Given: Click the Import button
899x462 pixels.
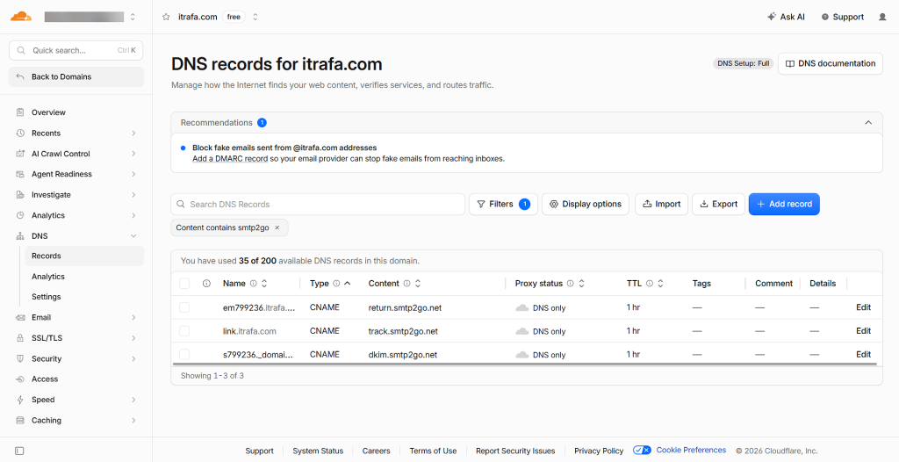Looking at the screenshot, I should (x=662, y=205).
